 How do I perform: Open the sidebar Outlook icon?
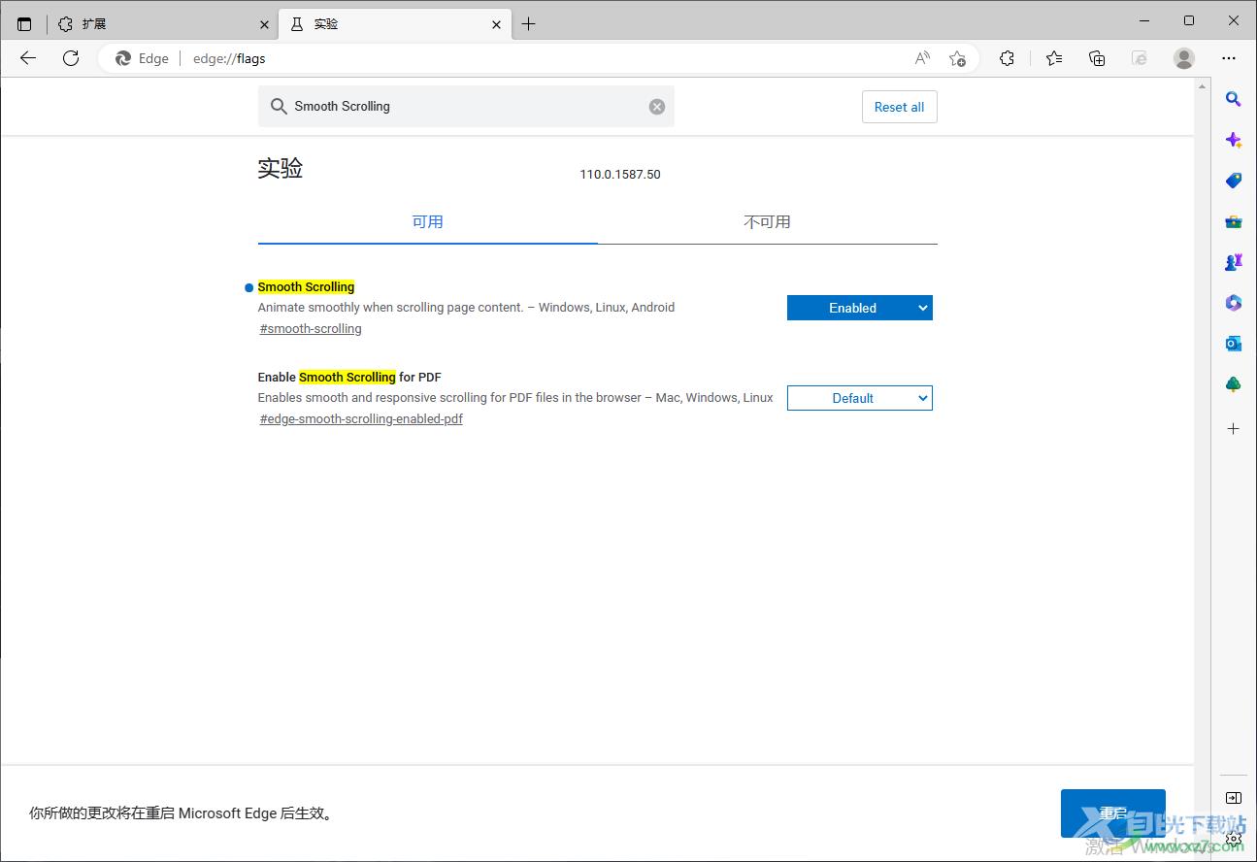coord(1234,344)
